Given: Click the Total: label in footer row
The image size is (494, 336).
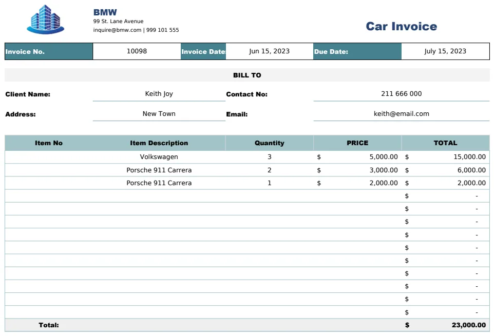Looking at the screenshot, I should (x=49, y=325).
